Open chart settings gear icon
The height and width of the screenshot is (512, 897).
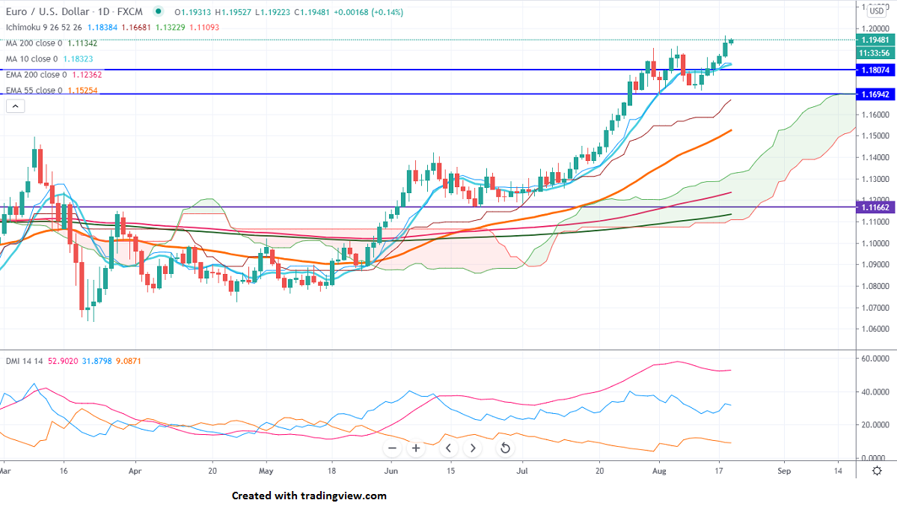tap(876, 471)
